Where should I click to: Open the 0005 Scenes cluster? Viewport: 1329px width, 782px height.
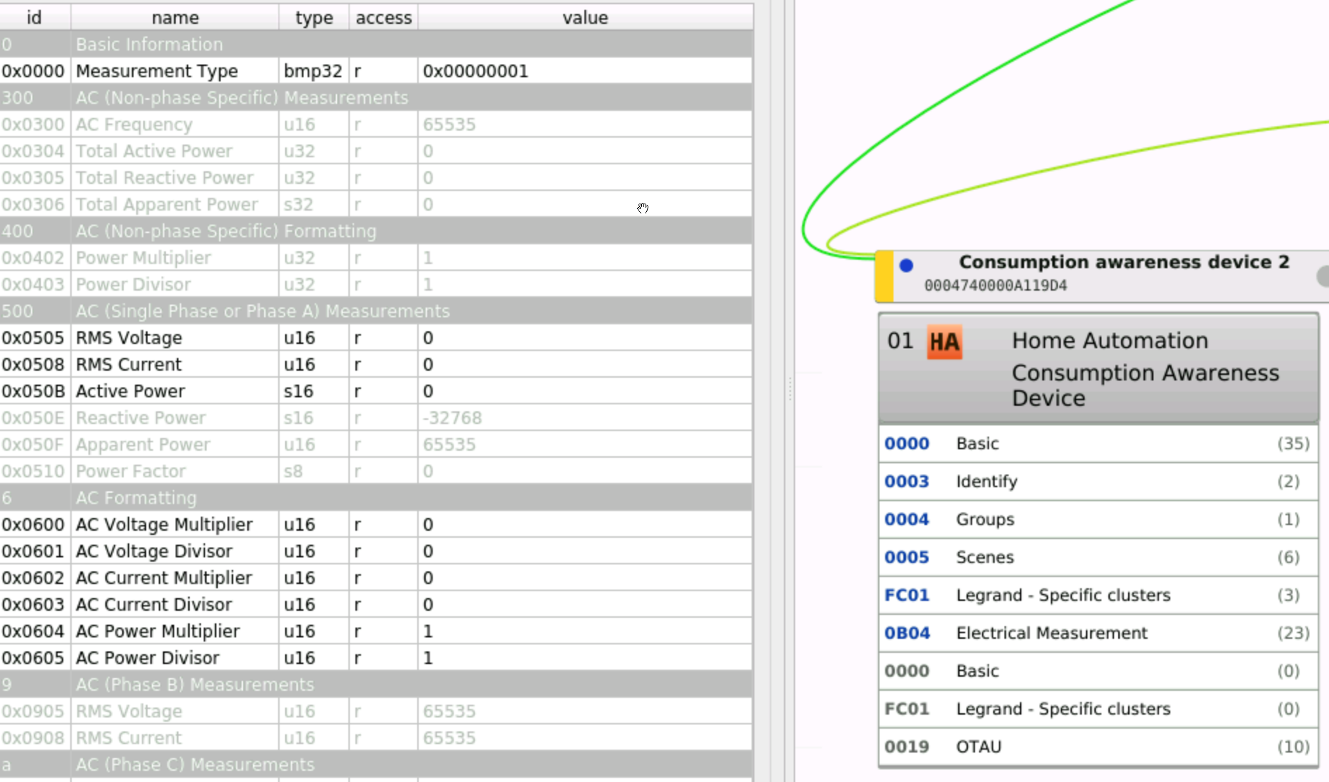(x=1098, y=557)
